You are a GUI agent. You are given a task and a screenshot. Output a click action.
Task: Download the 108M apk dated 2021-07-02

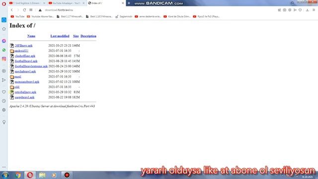click(x=27, y=82)
